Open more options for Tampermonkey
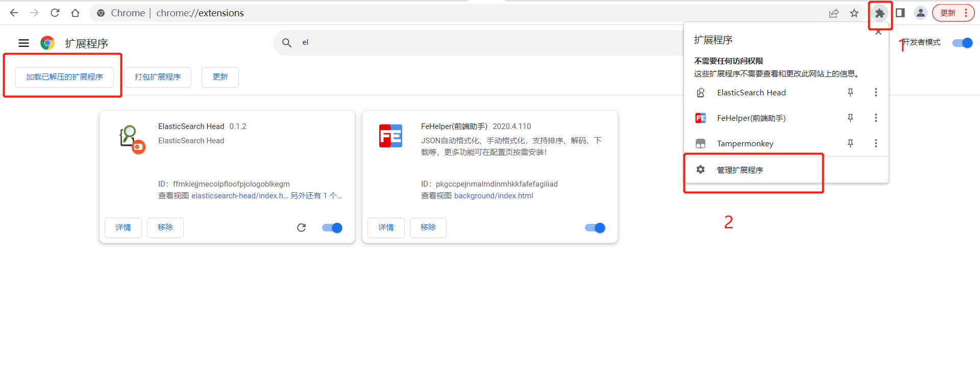 point(876,143)
